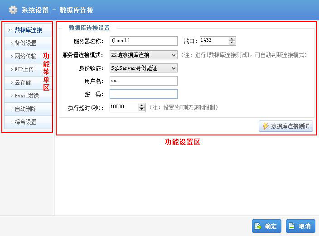This screenshot has width=319, height=236.
Task: Open the 自动删除 menu item
Action: point(28,109)
